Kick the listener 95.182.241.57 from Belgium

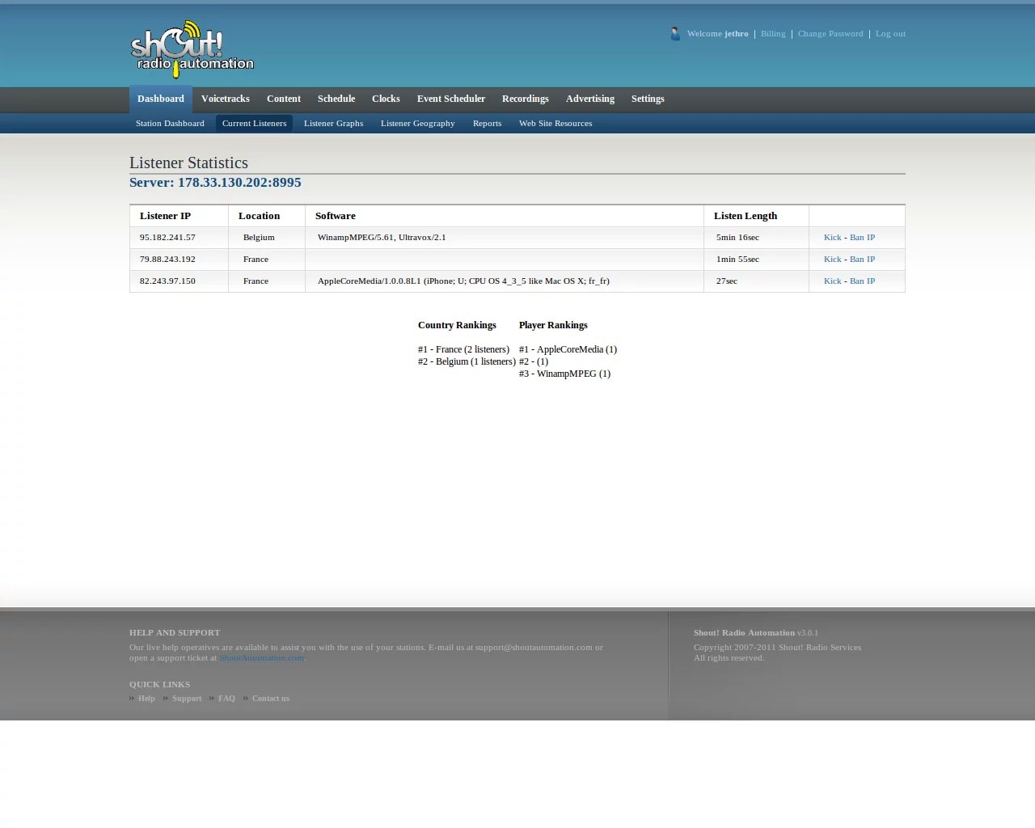[x=832, y=238]
